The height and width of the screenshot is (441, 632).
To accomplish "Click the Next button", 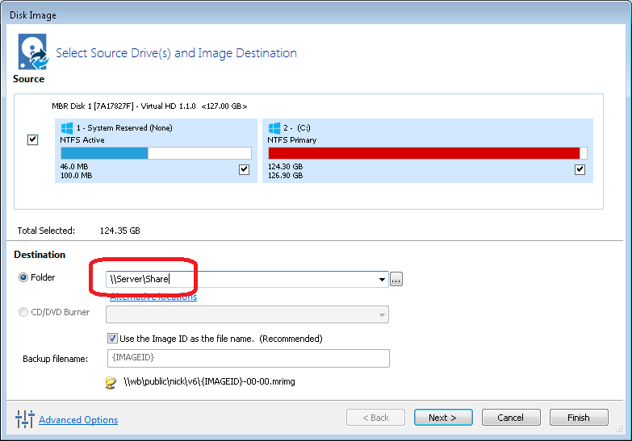I will click(x=442, y=418).
